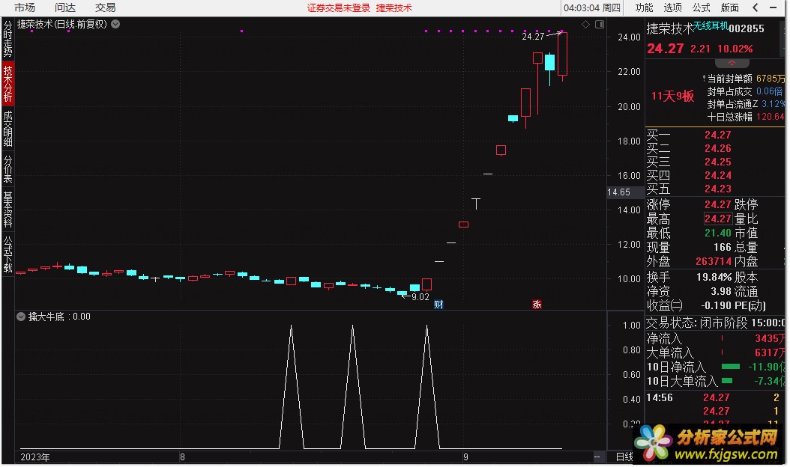Image resolution: width=790 pixels, height=467 pixels.
Task: Click the 当前封单额 row
Action: click(x=744, y=79)
